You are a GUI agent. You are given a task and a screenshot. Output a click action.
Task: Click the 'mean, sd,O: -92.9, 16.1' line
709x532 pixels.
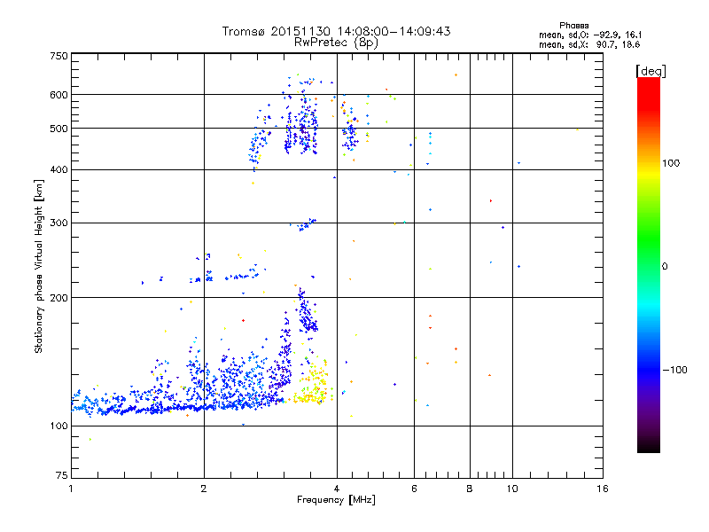589,35
